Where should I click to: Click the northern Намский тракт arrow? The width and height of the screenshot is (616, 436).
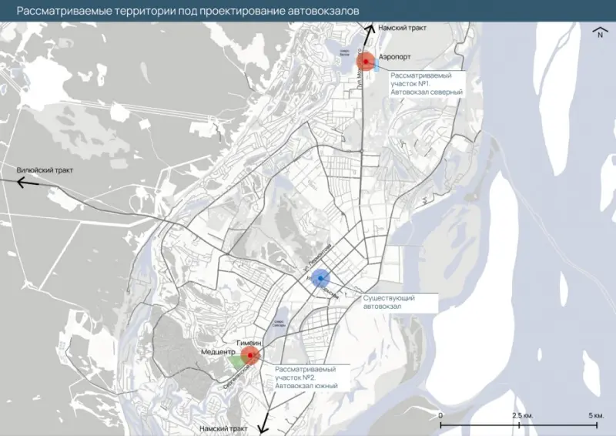coord(368,35)
